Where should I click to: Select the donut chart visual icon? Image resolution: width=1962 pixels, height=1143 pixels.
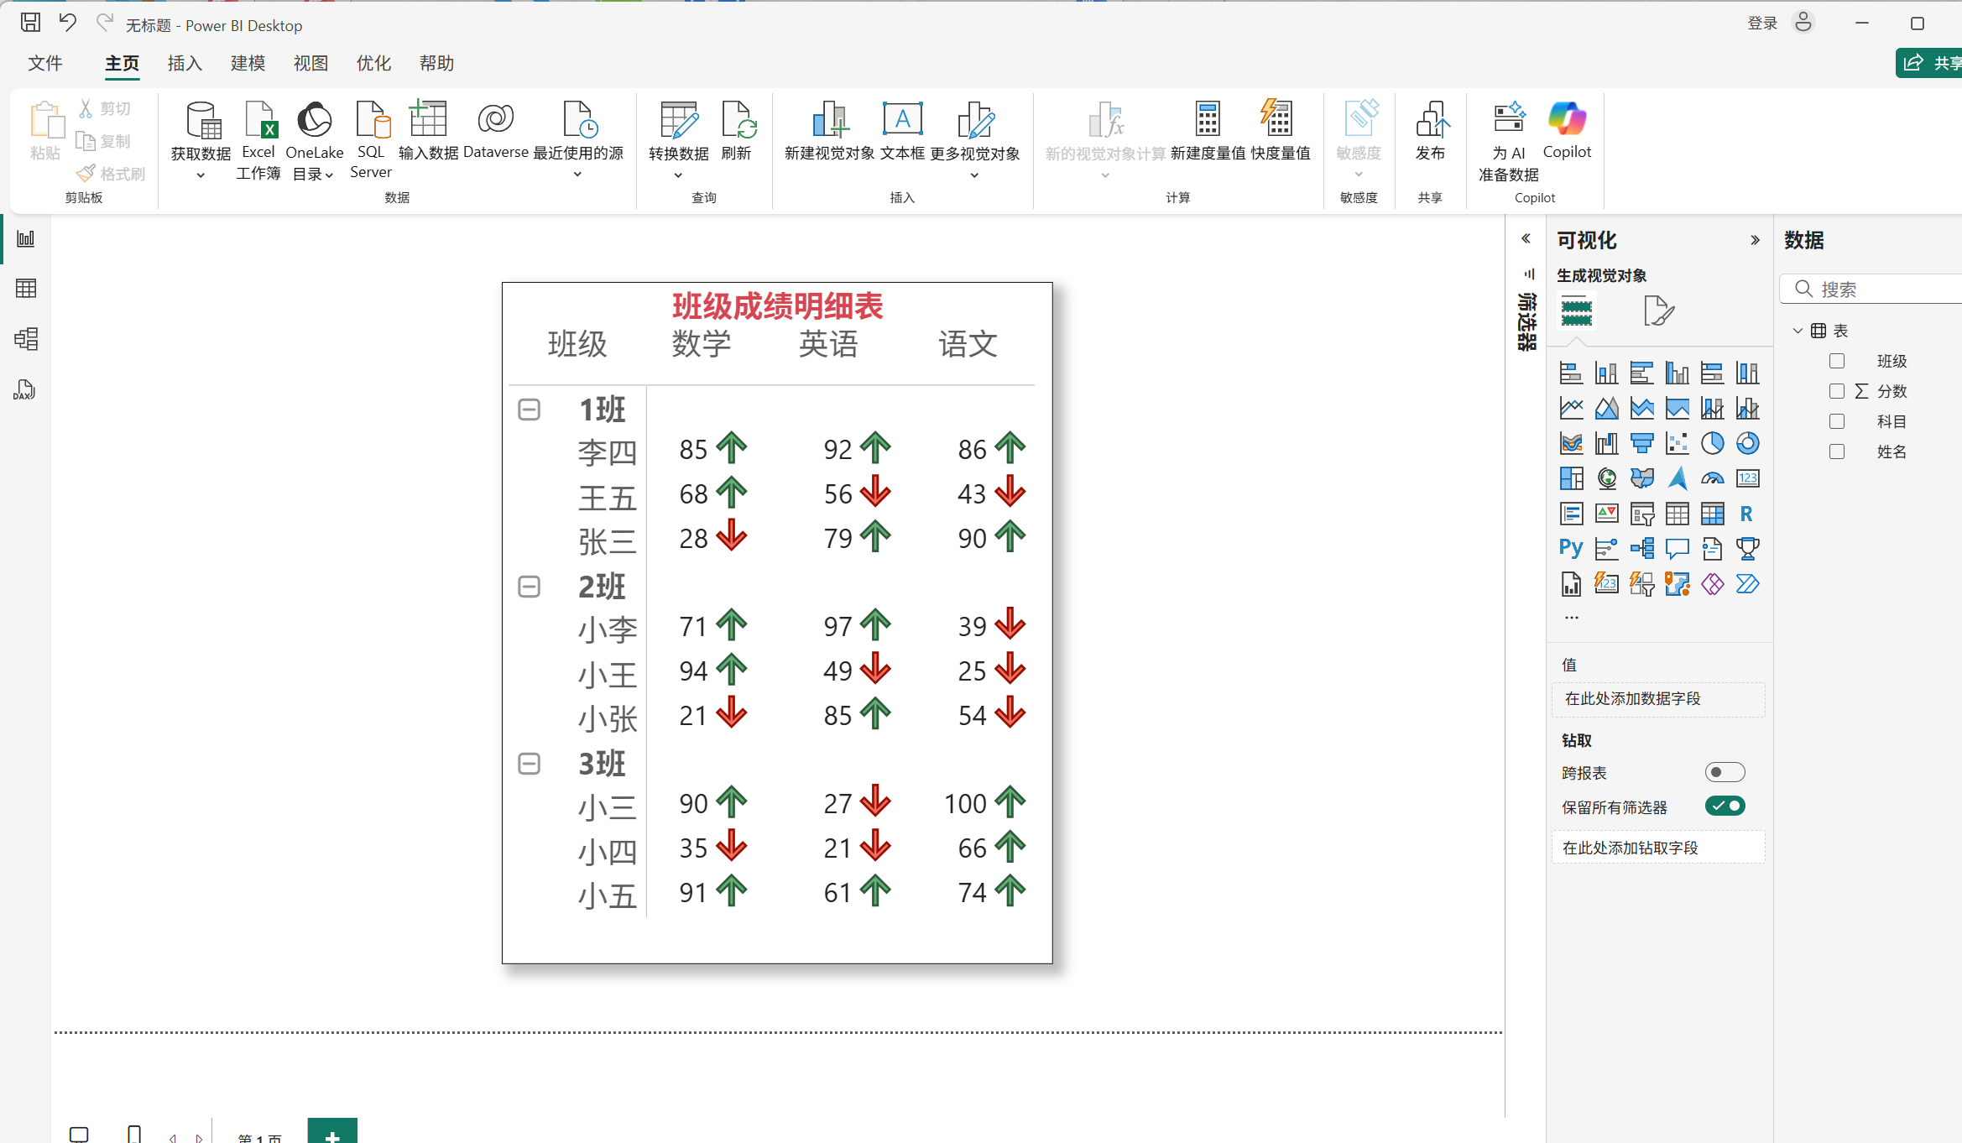coord(1747,443)
